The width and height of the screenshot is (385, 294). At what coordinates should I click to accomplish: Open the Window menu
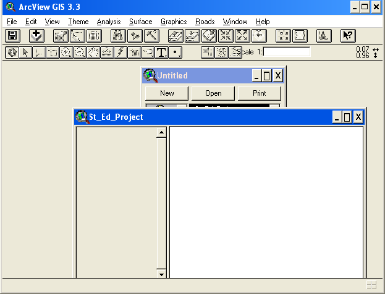235,22
